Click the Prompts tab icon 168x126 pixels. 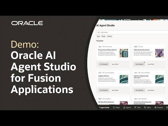[155, 107]
